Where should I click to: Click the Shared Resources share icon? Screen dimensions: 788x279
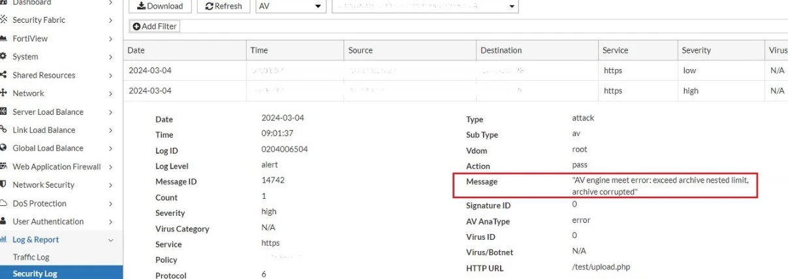point(4,75)
